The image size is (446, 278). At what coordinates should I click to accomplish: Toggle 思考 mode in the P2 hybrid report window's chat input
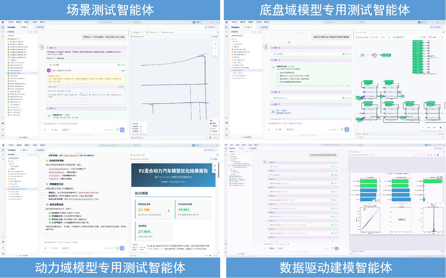point(55,248)
